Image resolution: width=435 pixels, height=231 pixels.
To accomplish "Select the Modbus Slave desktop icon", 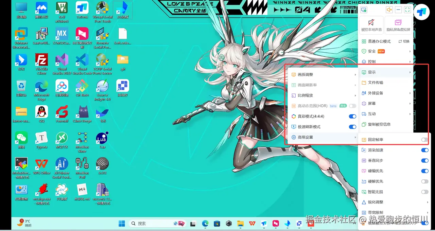I will [82, 142].
